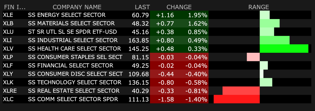Click SS FINANCIAL SELECT SECTOR company name

pyautogui.click(x=71, y=66)
